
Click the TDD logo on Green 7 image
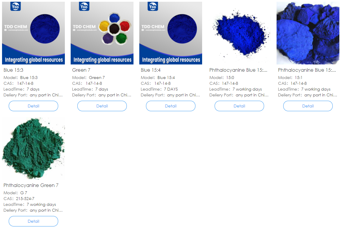pos(84,6)
